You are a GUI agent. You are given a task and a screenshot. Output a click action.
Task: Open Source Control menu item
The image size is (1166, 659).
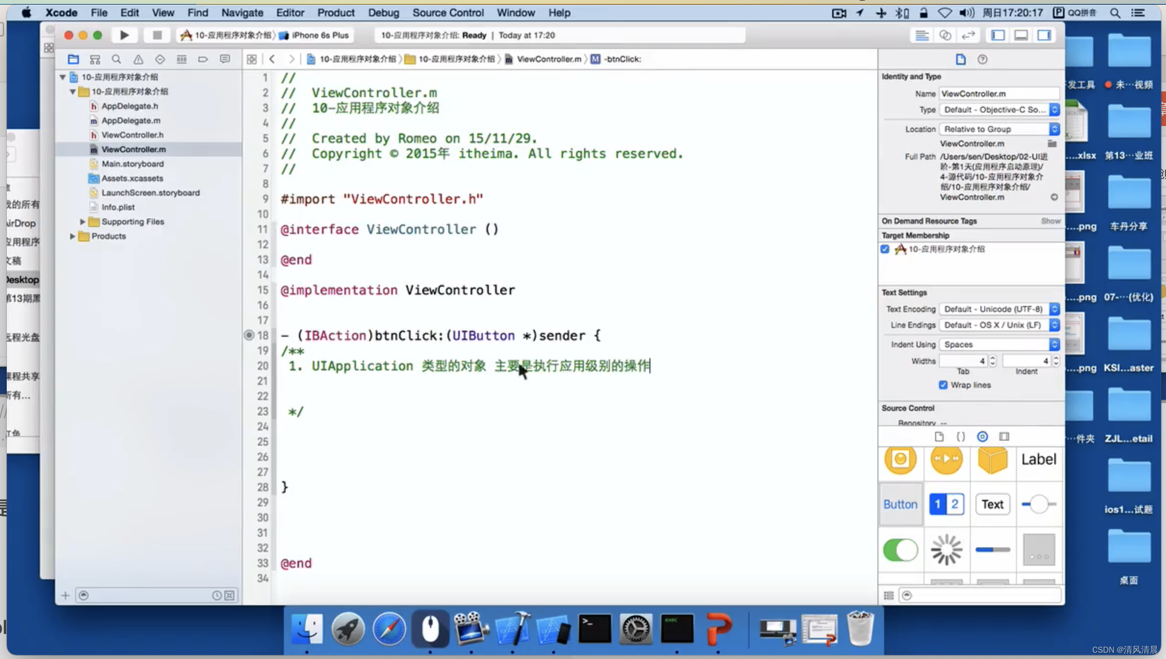(448, 12)
